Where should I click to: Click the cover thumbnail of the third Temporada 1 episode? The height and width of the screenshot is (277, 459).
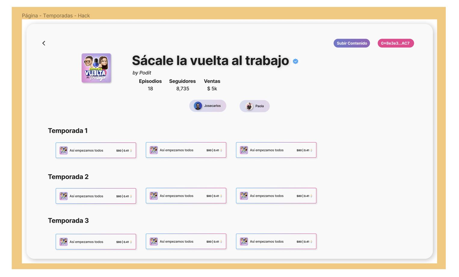point(244,150)
